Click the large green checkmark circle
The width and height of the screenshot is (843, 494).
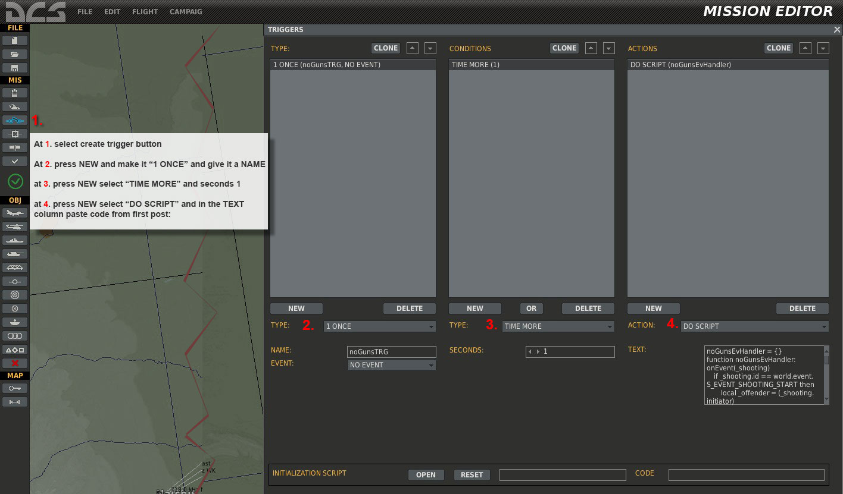(x=15, y=181)
